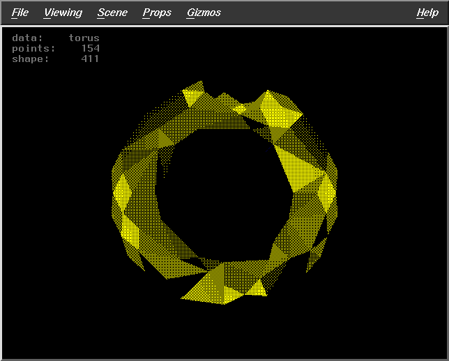The width and height of the screenshot is (449, 361).
Task: Click the 'data:' label
Action: 27,38
